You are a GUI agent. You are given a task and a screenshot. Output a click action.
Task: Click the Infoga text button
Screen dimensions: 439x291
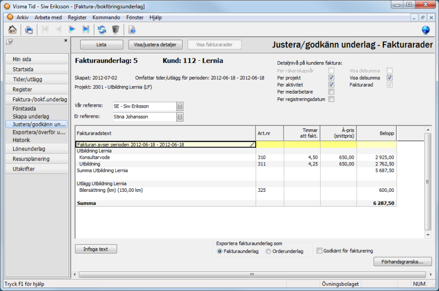click(x=96, y=249)
